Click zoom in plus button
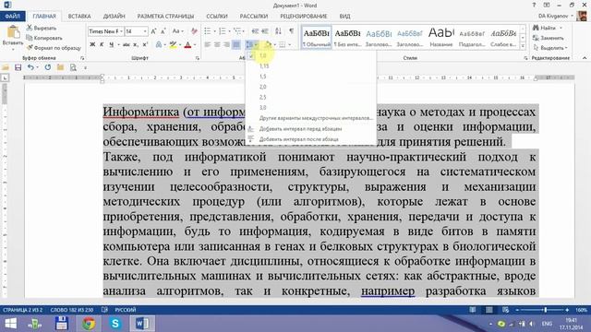The width and height of the screenshot is (591, 332). click(567, 310)
